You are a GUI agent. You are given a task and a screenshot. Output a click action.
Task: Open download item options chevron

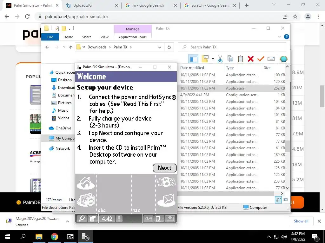tap(68, 221)
